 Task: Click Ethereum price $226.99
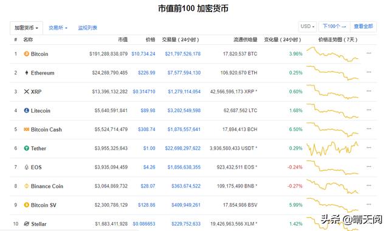tap(146, 73)
